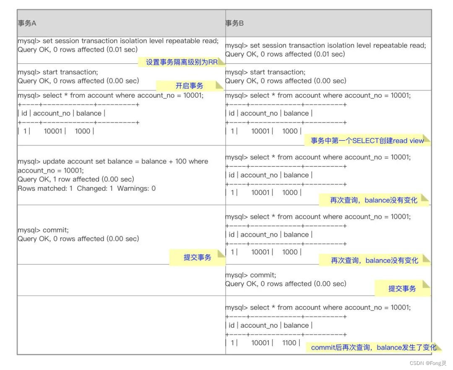Click 'account_no = 10001;' continuation line of the update

pos(51,171)
